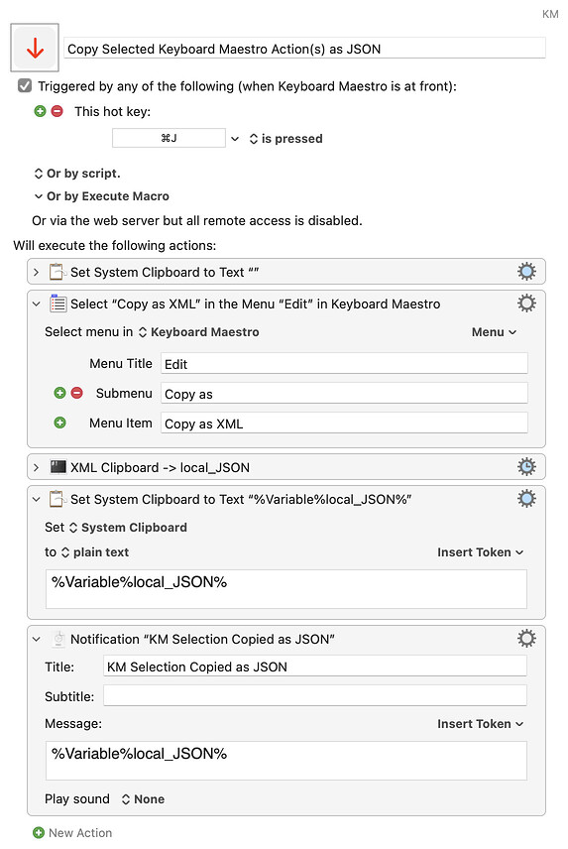Click the ⌘J hot key field
Viewport: 568px width, 849px height.
(x=169, y=138)
